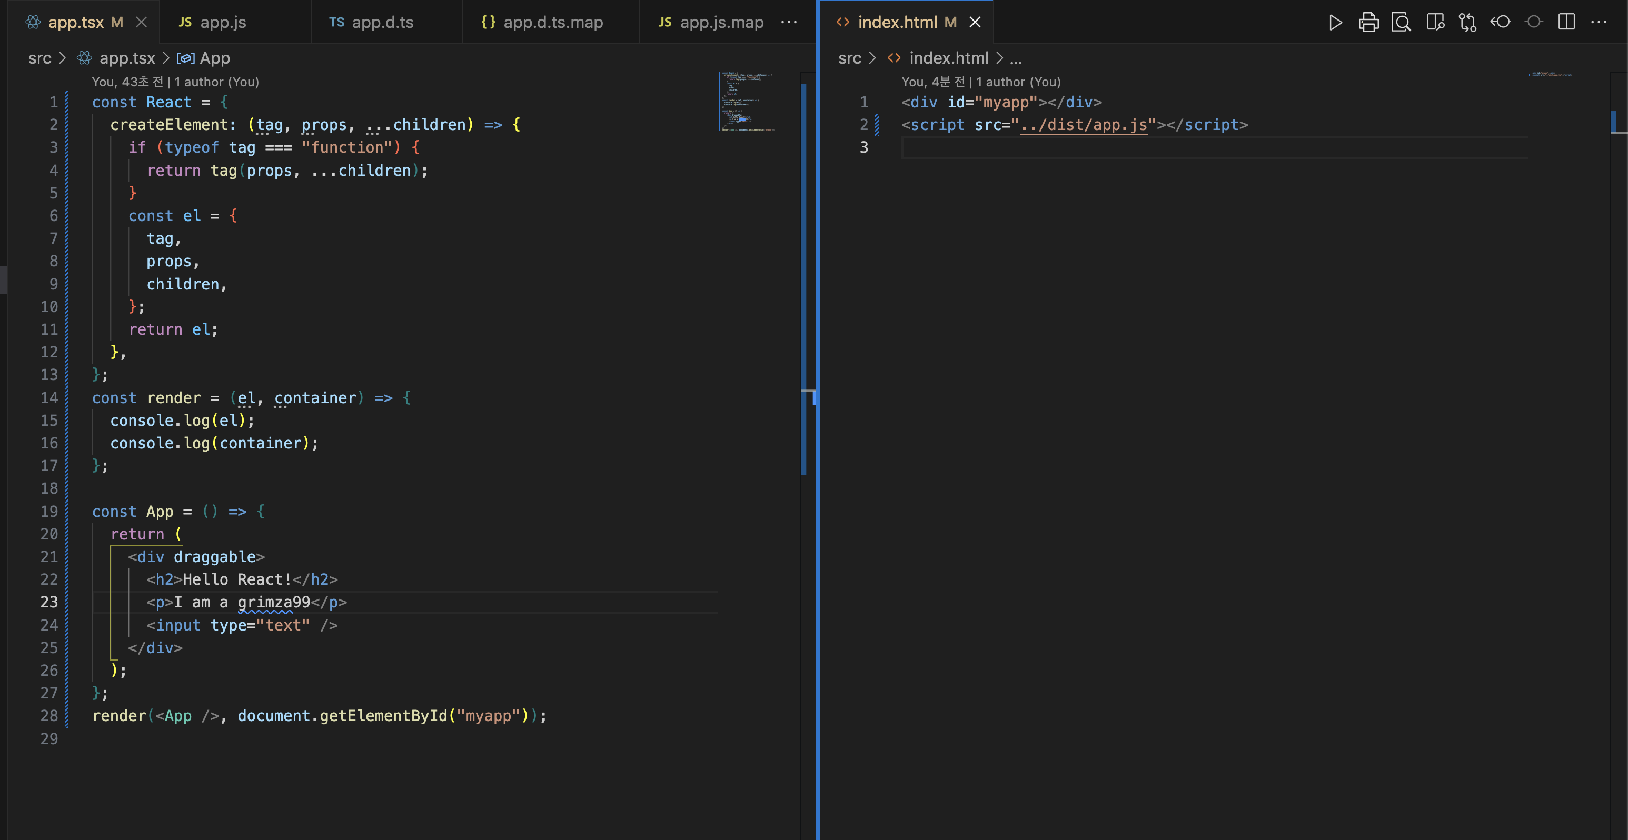Follow the ../dist/app.js link in index.html
This screenshot has width=1628, height=840.
coord(1083,125)
